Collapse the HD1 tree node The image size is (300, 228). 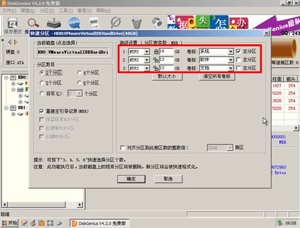click(6, 108)
